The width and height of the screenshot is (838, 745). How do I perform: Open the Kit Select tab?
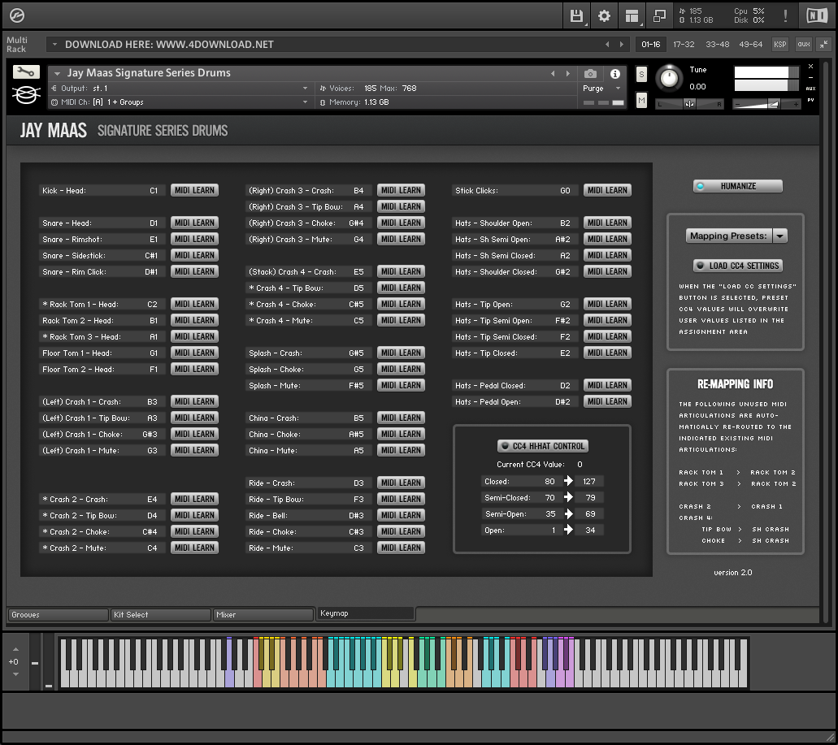160,615
